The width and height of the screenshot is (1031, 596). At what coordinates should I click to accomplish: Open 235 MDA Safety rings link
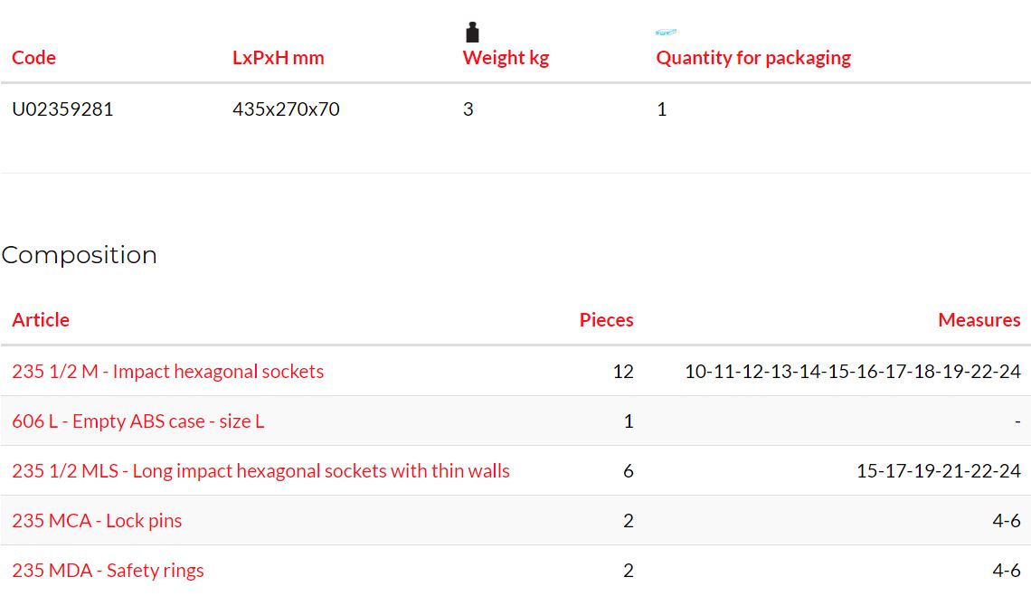tap(108, 571)
